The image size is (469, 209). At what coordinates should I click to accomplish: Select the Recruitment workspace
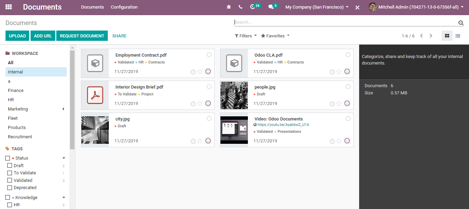coord(20,137)
